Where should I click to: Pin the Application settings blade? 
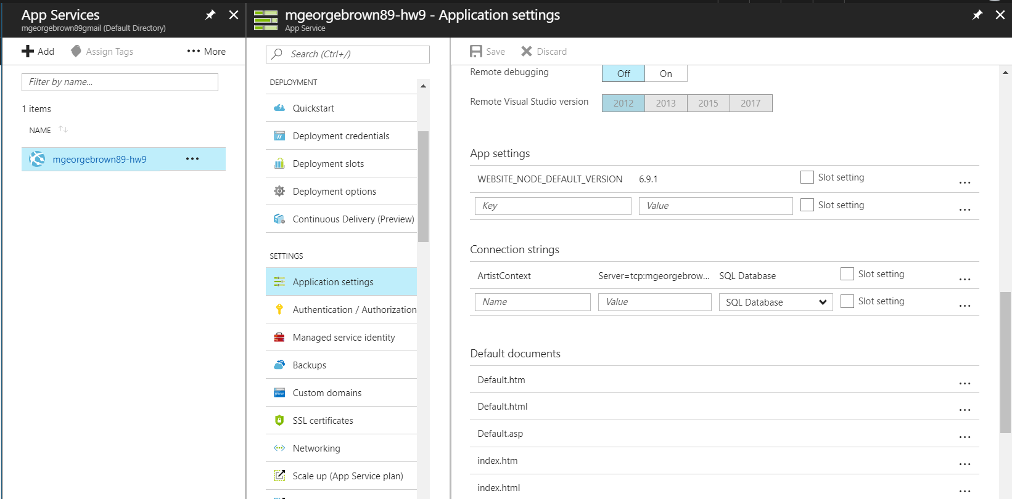(x=977, y=15)
